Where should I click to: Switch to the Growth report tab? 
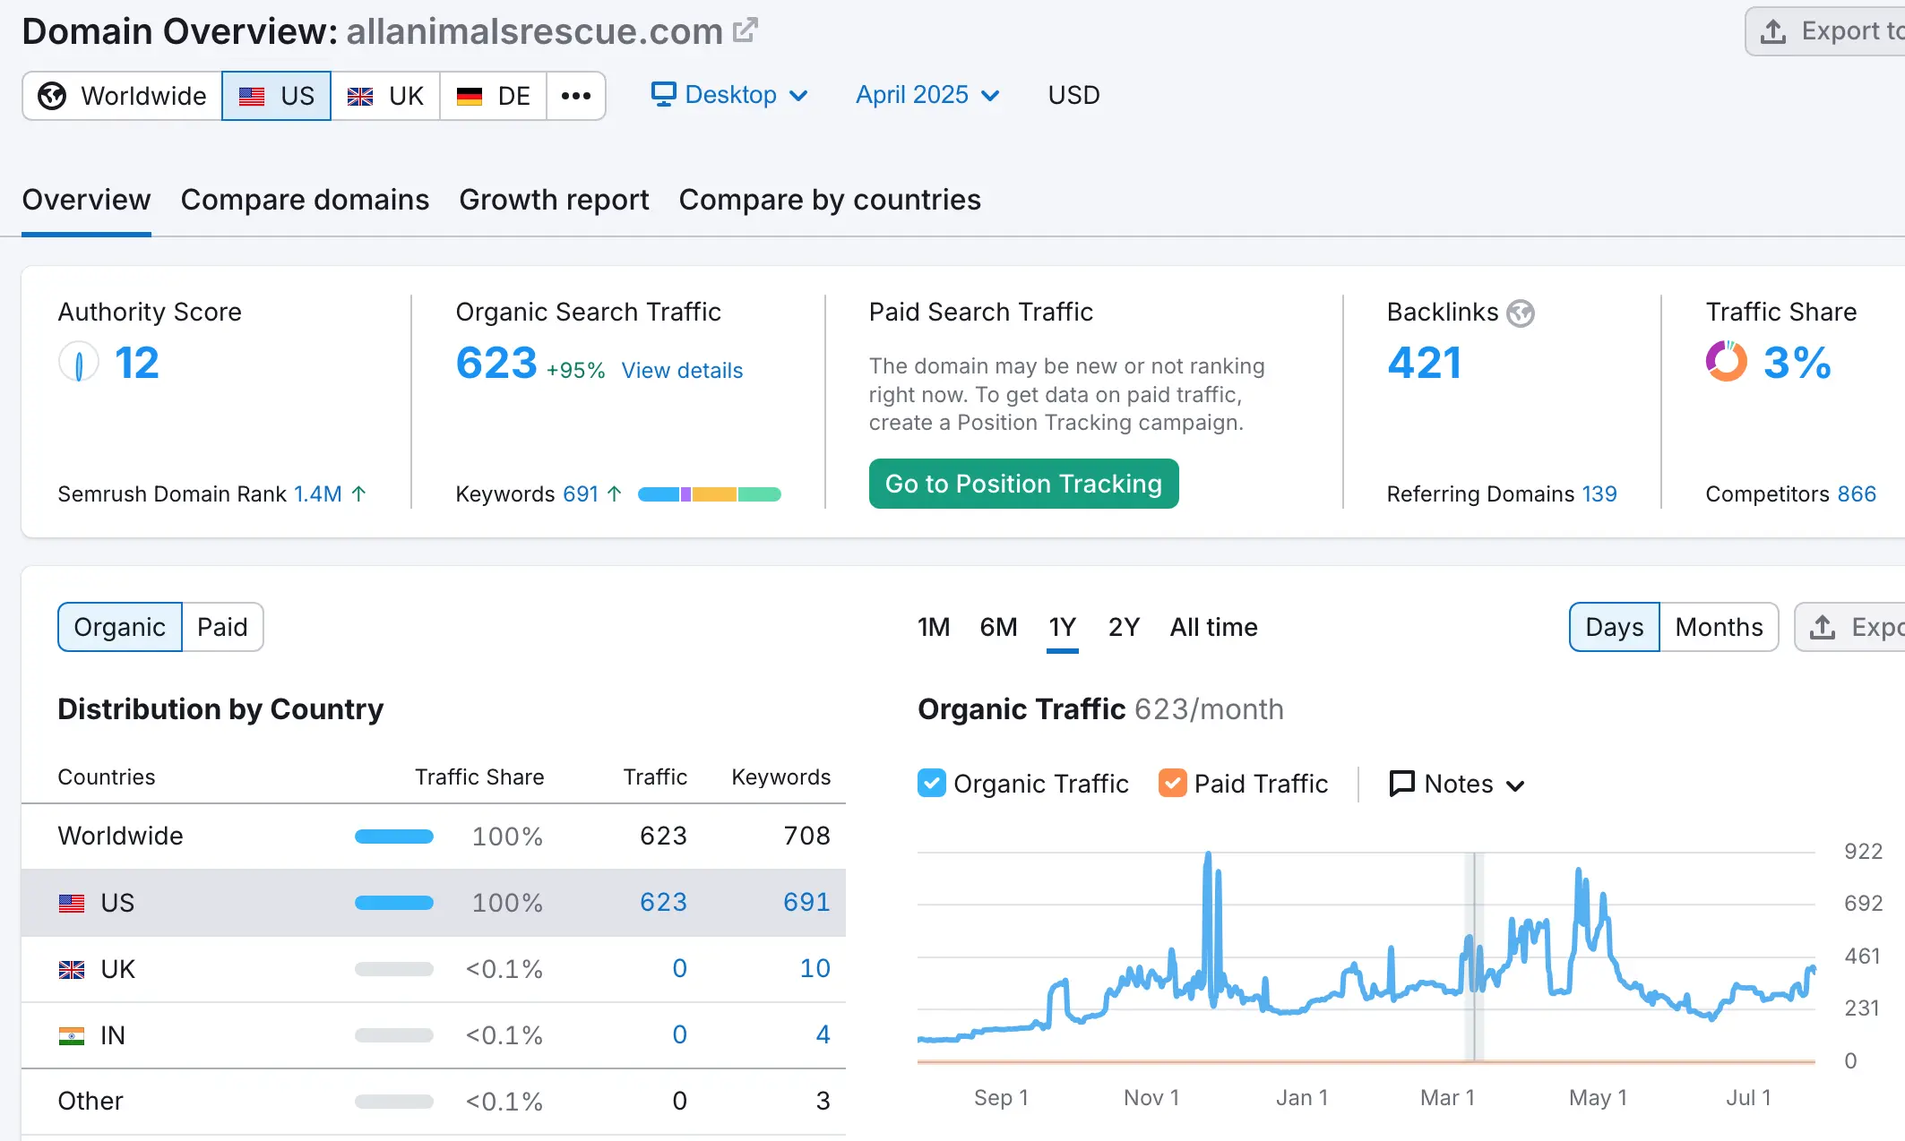pyautogui.click(x=553, y=200)
